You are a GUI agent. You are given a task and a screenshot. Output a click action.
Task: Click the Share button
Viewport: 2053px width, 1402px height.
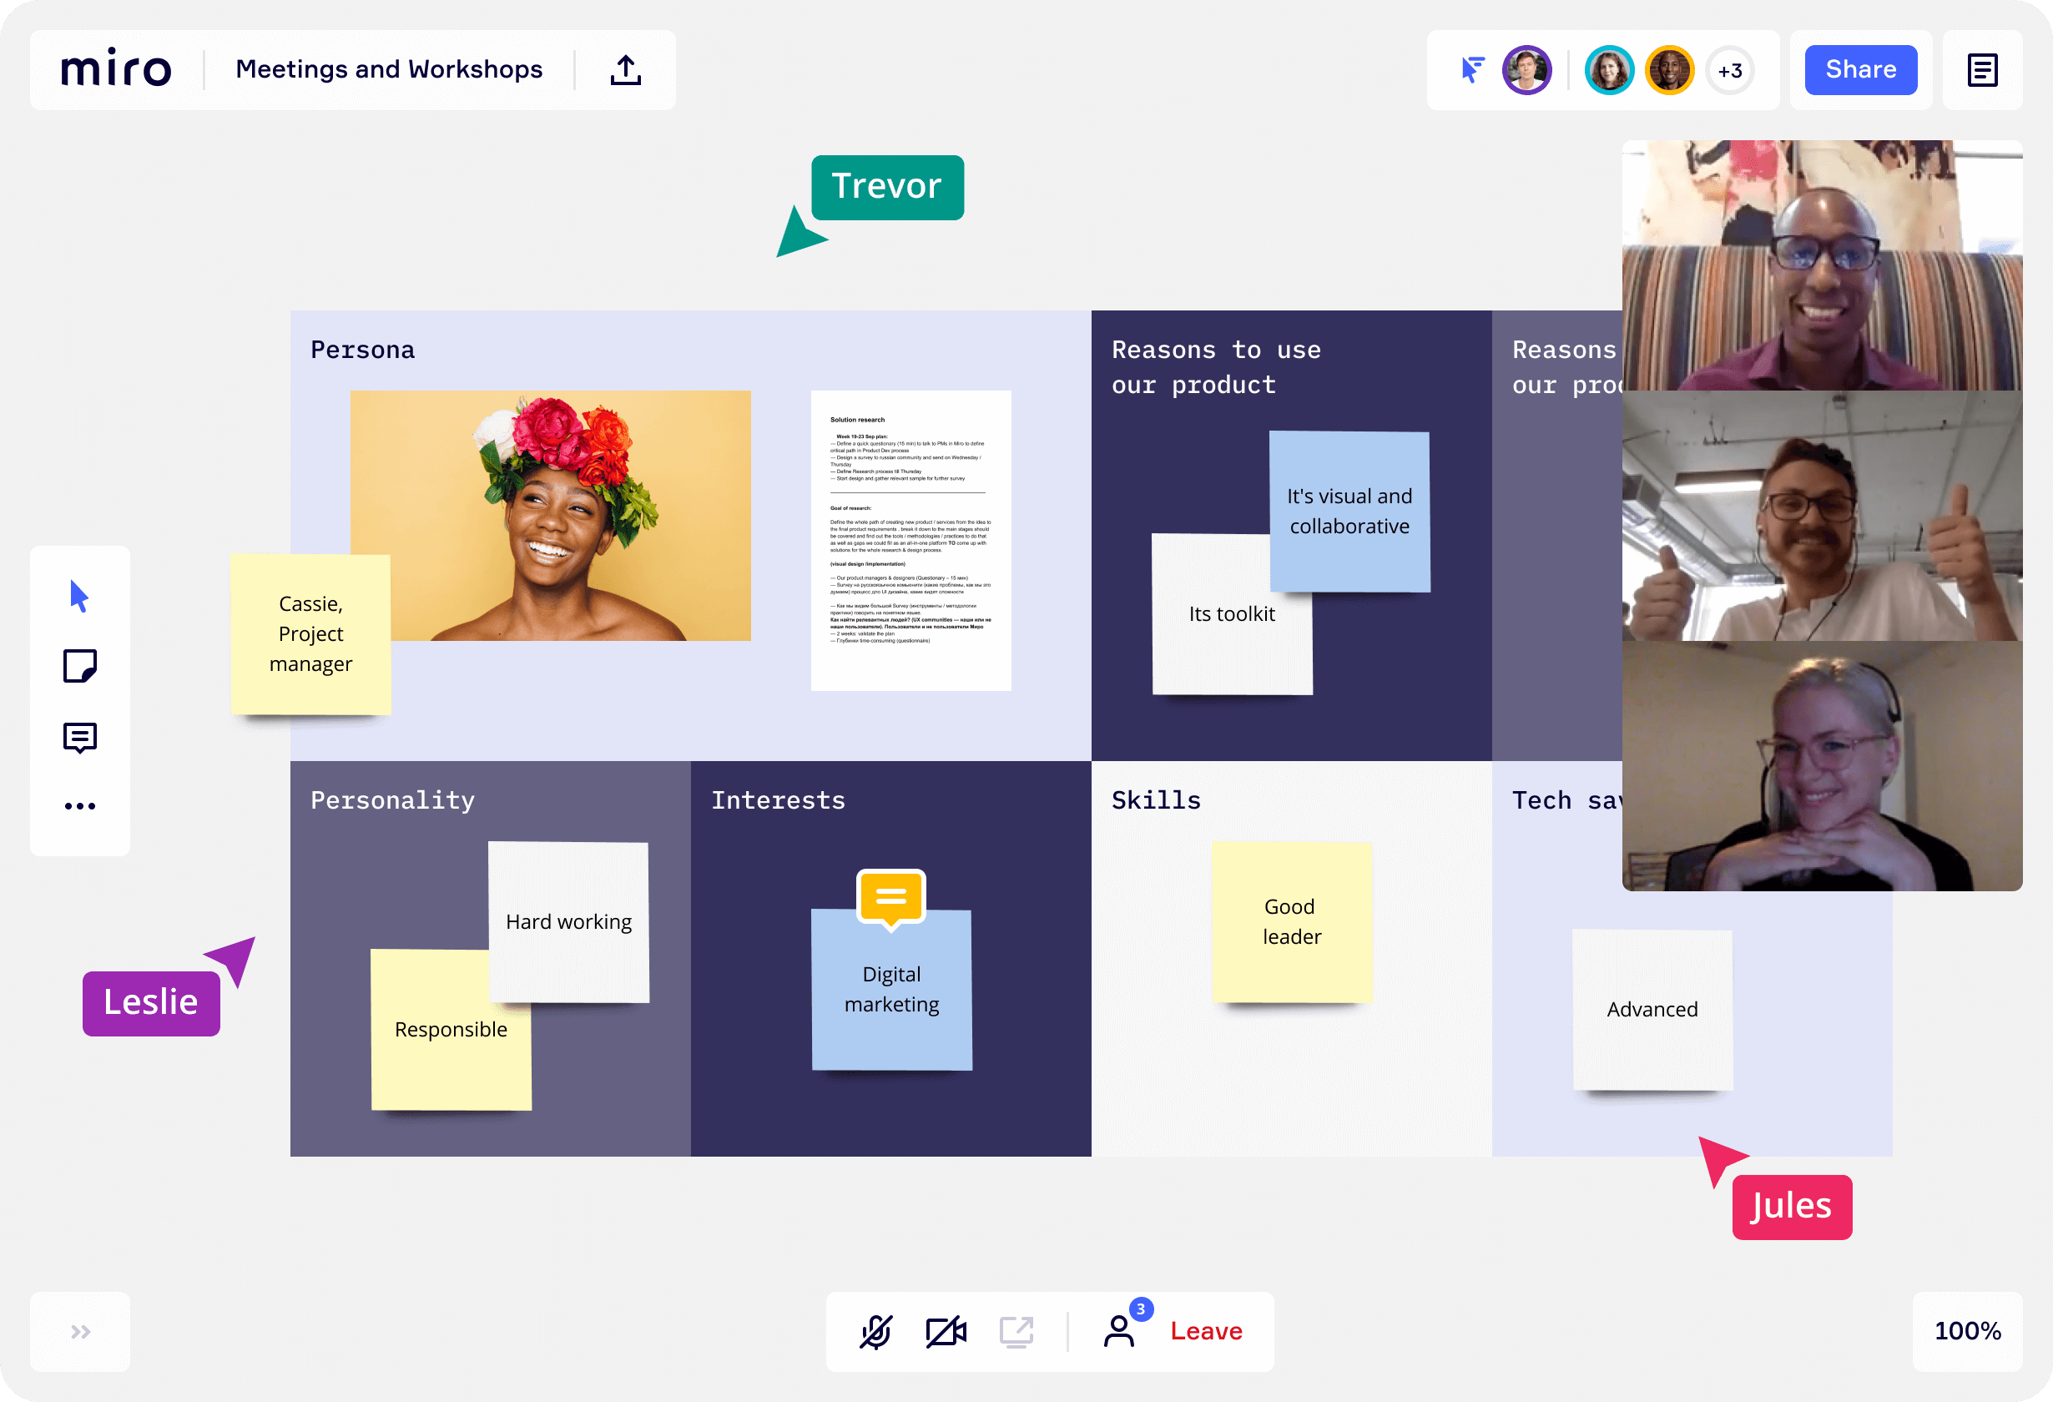[x=1861, y=70]
